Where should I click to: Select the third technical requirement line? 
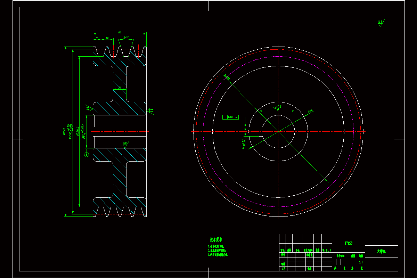tap(218, 255)
